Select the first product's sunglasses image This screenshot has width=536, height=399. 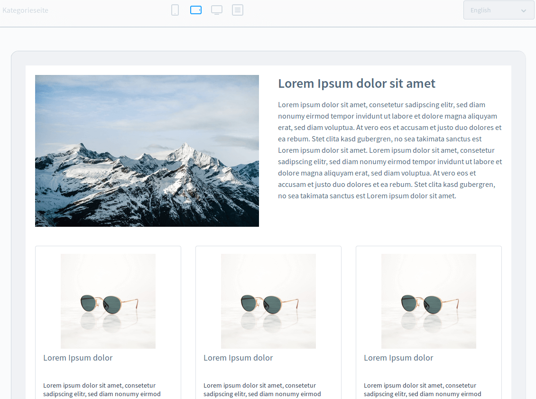click(108, 301)
